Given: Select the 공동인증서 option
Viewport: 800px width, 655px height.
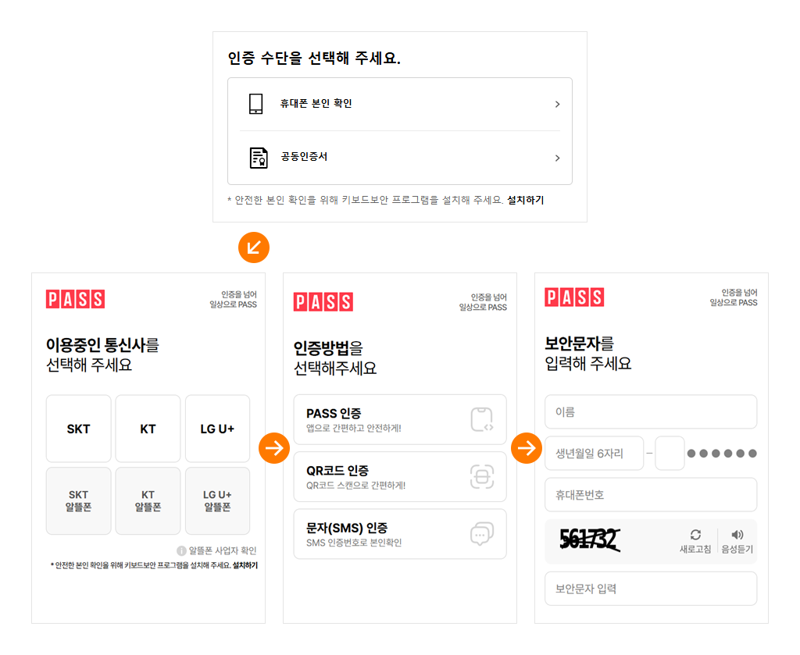Looking at the screenshot, I should tap(400, 158).
